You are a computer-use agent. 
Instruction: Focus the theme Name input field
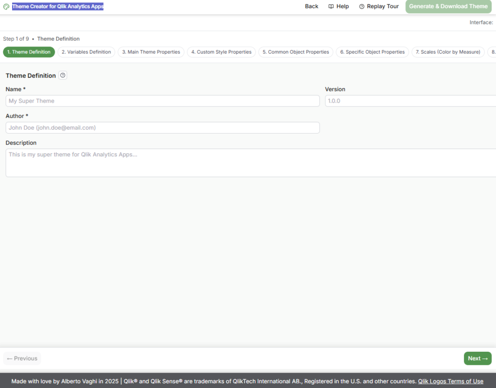(x=162, y=101)
